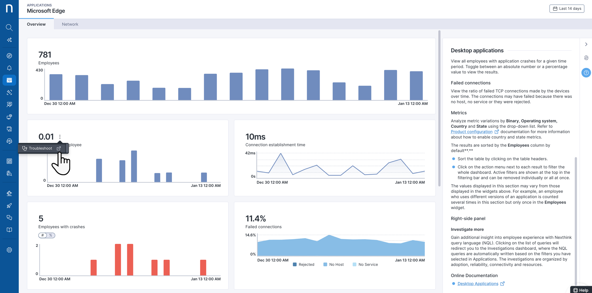This screenshot has height=293, width=592.
Task: Open the Product configuration link
Action: point(472,132)
